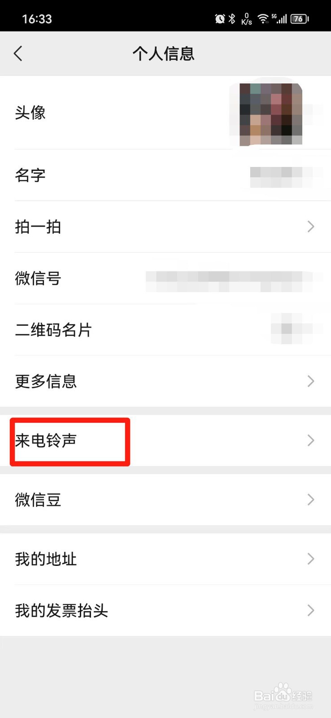This screenshot has width=331, height=718.
Task: Tap the network speed K/s indicator
Action: [x=247, y=19]
